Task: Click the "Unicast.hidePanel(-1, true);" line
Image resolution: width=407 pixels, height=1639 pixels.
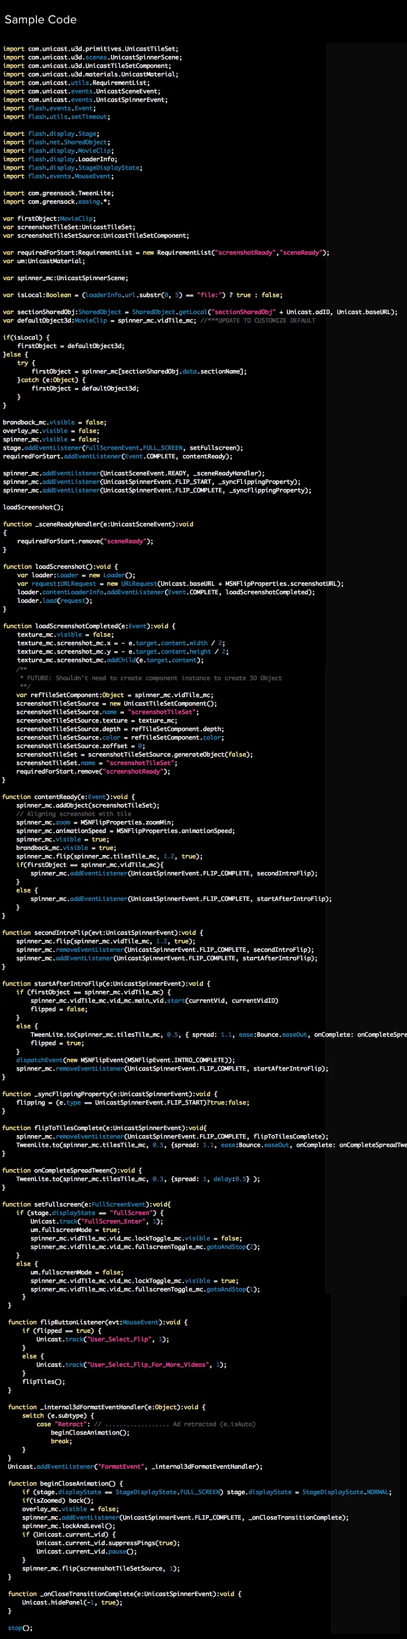Action: click(x=72, y=1603)
